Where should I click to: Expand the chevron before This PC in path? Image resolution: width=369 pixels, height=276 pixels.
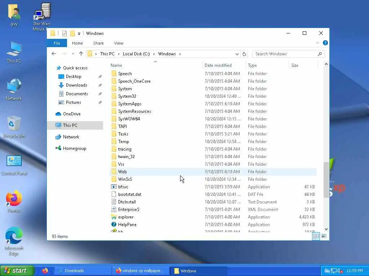[96, 54]
